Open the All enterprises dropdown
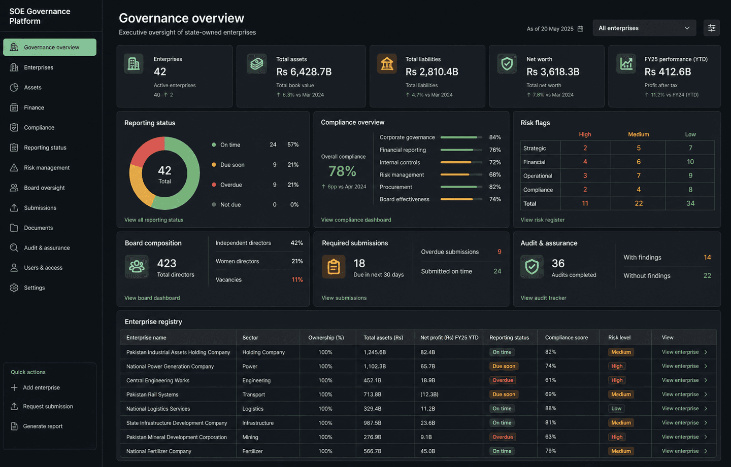 [644, 28]
